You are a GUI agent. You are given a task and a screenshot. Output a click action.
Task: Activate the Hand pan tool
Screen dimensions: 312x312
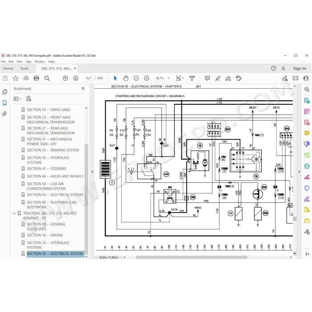point(126,78)
